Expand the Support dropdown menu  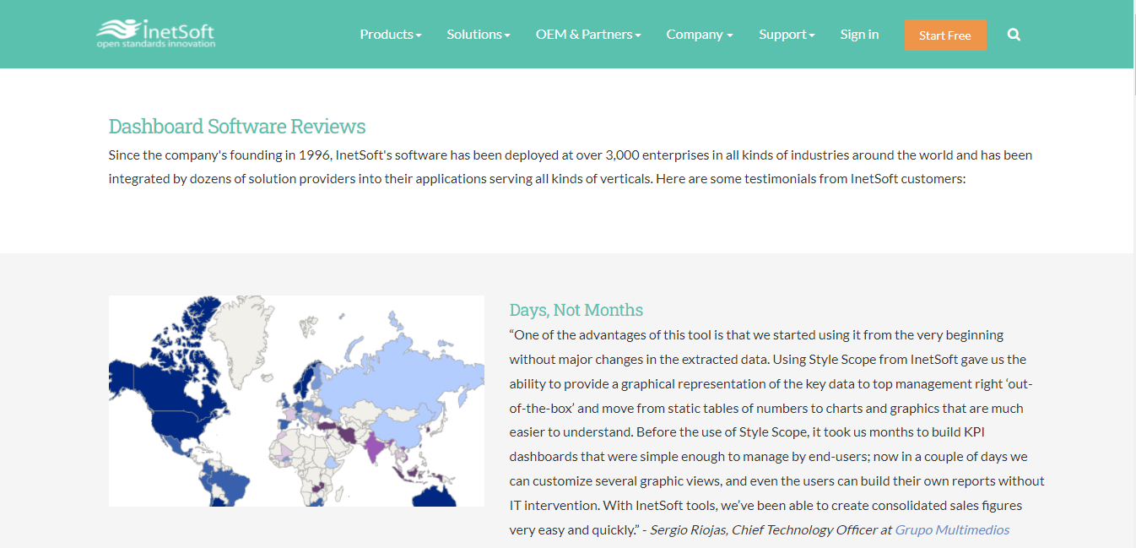tap(787, 35)
